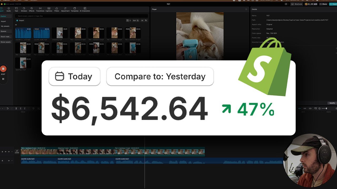Image resolution: width=337 pixels, height=189 pixels.
Task: Open the media view mode dropdown
Action: tap(128, 20)
